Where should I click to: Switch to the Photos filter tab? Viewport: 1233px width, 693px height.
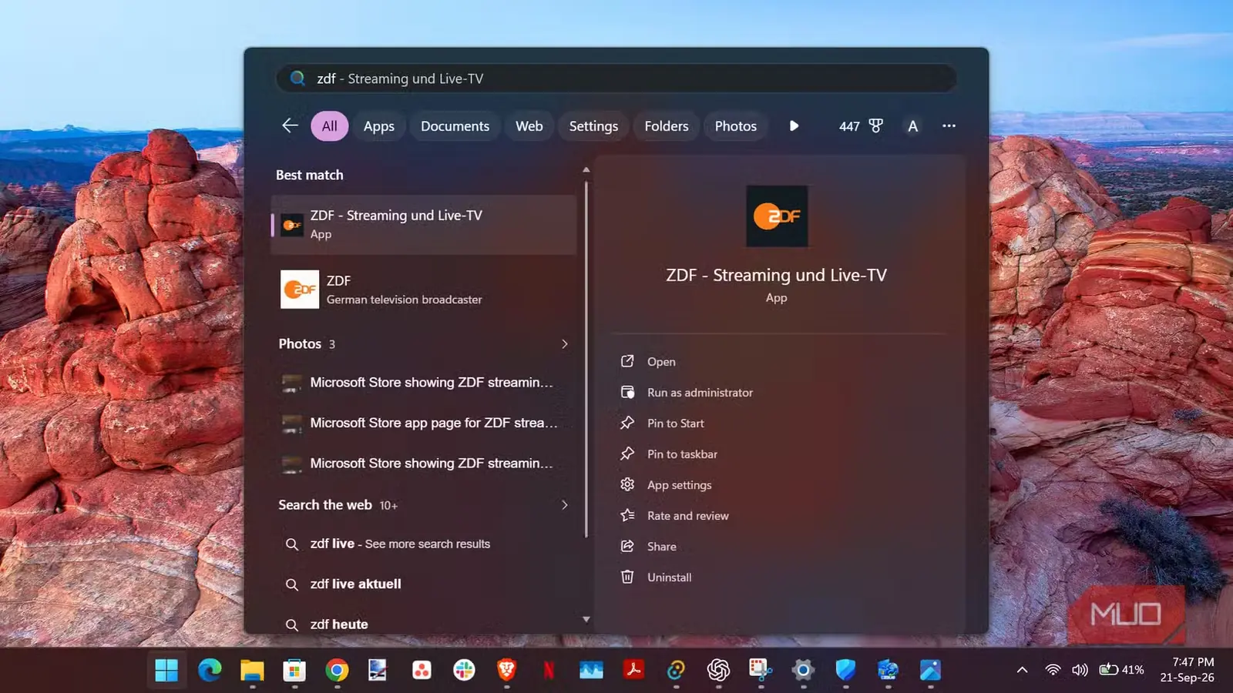click(x=736, y=126)
